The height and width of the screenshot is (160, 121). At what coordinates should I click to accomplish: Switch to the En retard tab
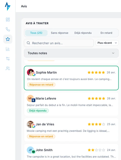point(106,33)
